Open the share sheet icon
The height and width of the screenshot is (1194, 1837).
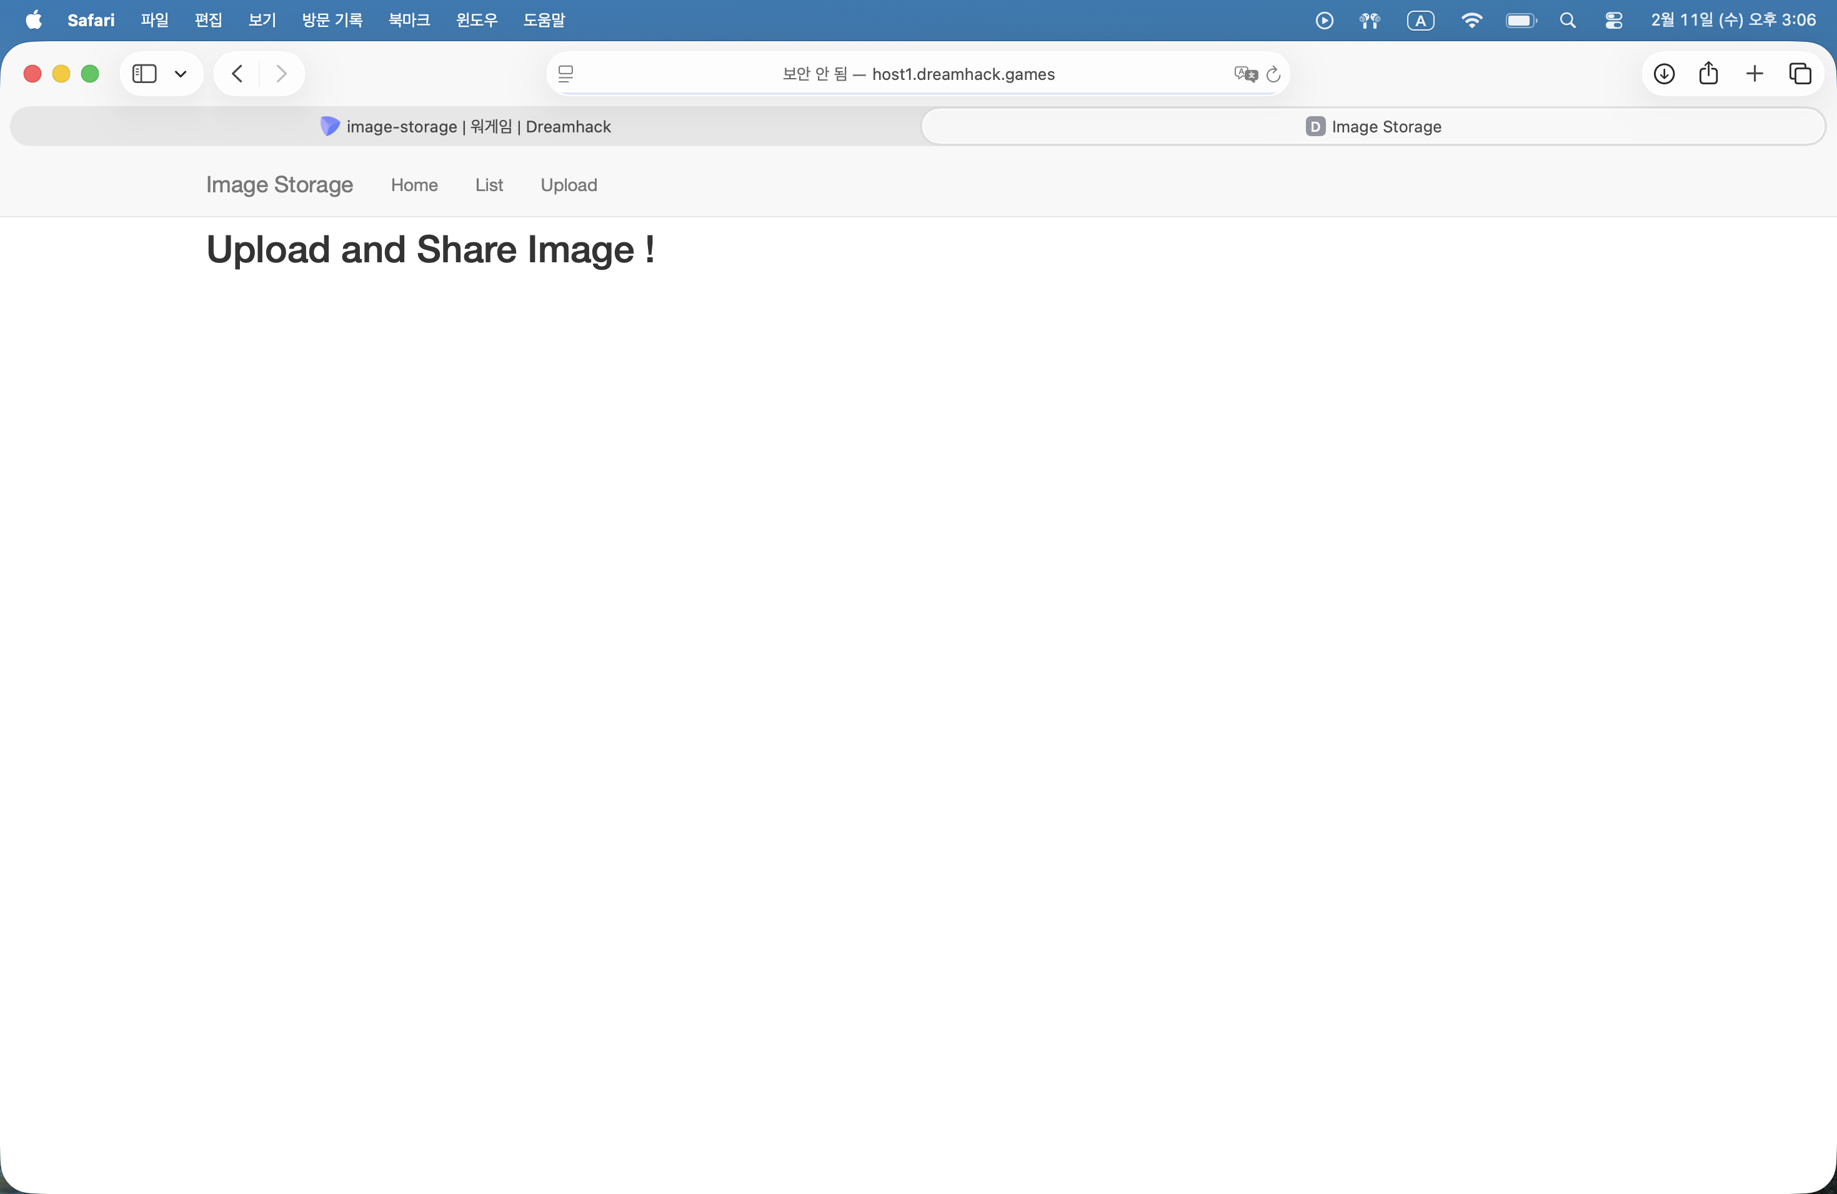pos(1709,74)
